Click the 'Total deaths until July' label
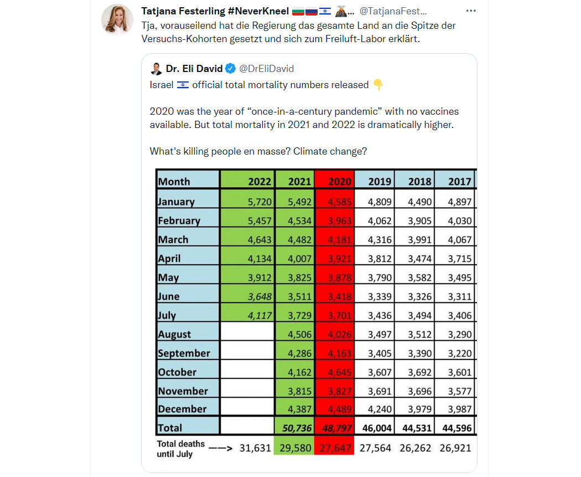Image resolution: width=581 pixels, height=477 pixels. [x=180, y=449]
